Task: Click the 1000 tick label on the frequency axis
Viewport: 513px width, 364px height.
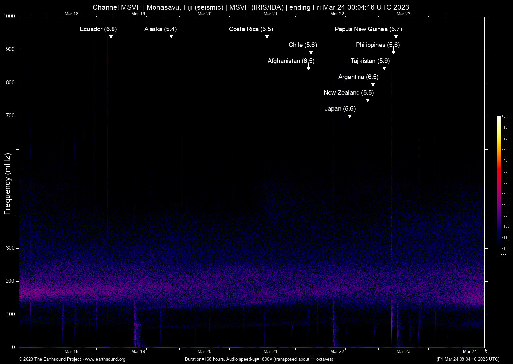Action: point(9,16)
